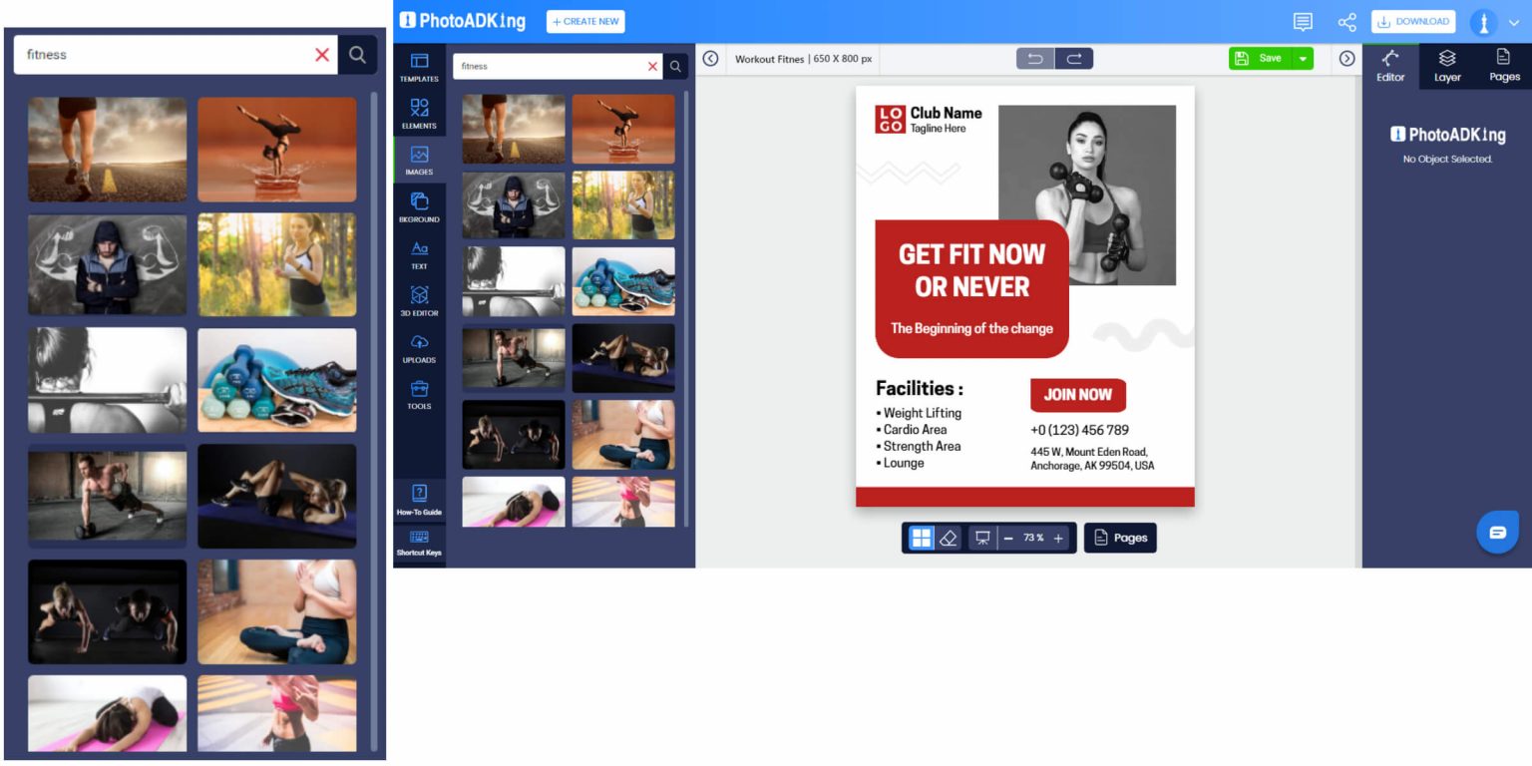The width and height of the screenshot is (1532, 766).
Task: Open the feedback chat bubble
Action: tap(1497, 532)
